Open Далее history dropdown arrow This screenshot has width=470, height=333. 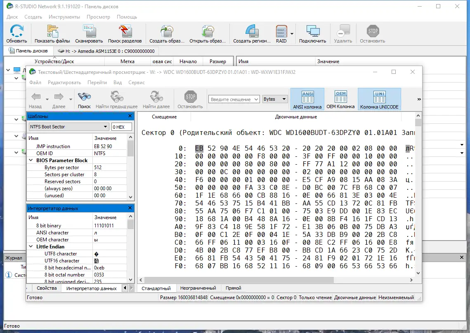[71, 99]
